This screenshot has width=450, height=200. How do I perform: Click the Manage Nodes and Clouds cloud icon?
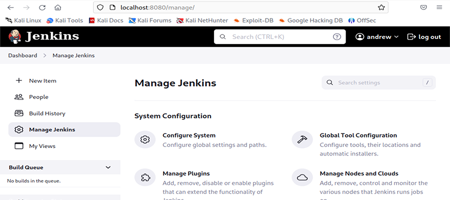coord(302,178)
